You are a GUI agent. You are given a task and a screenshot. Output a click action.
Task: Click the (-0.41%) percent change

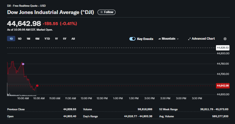point(68,24)
